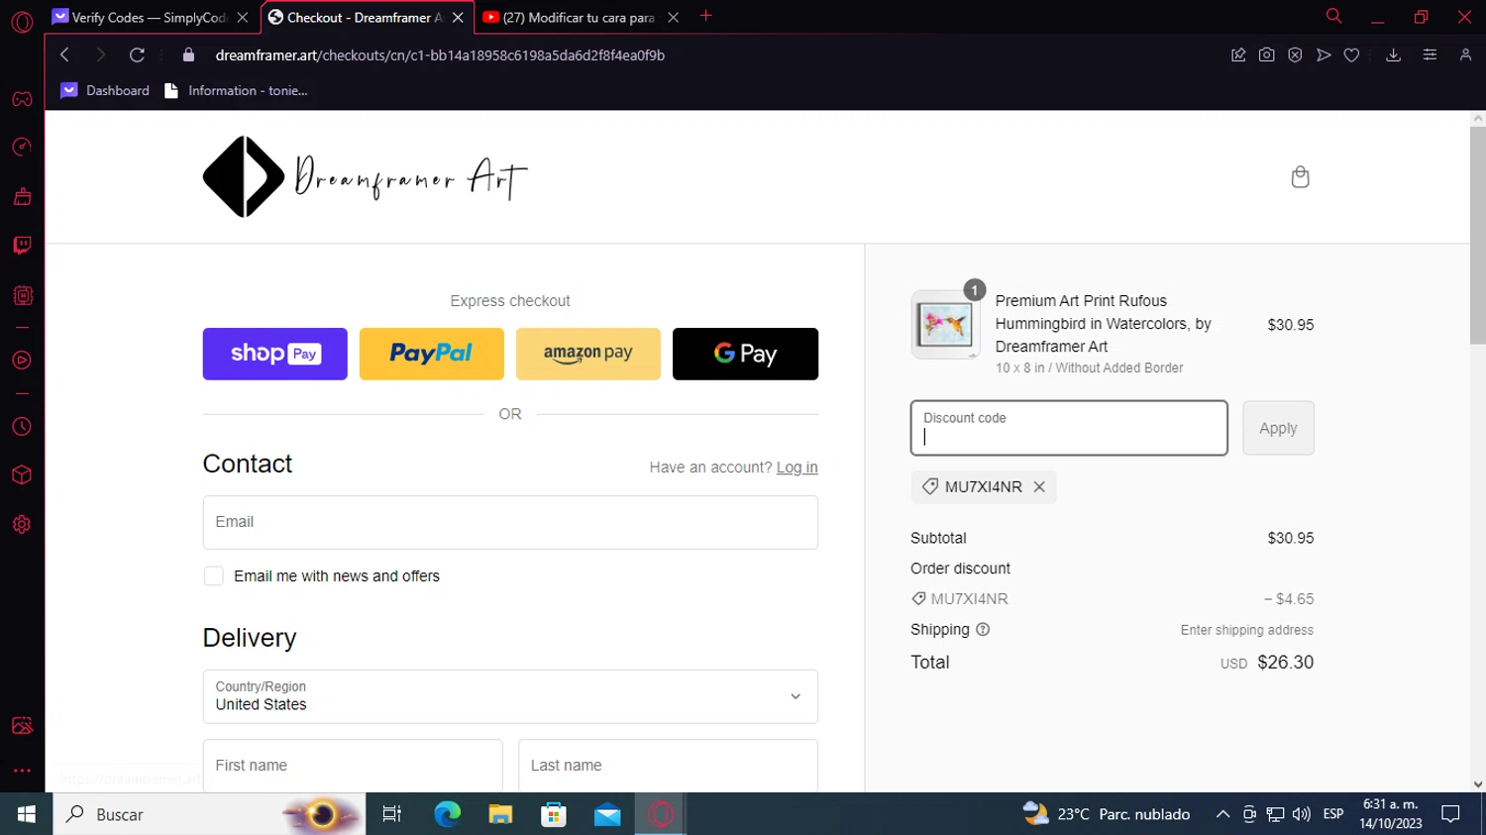
Task: Open the Windows Start menu
Action: tap(27, 814)
